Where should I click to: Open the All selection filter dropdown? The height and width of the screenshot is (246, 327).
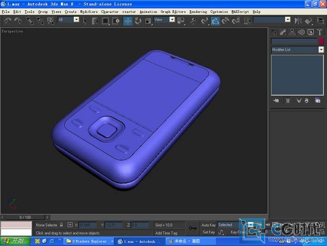pyautogui.click(x=76, y=20)
